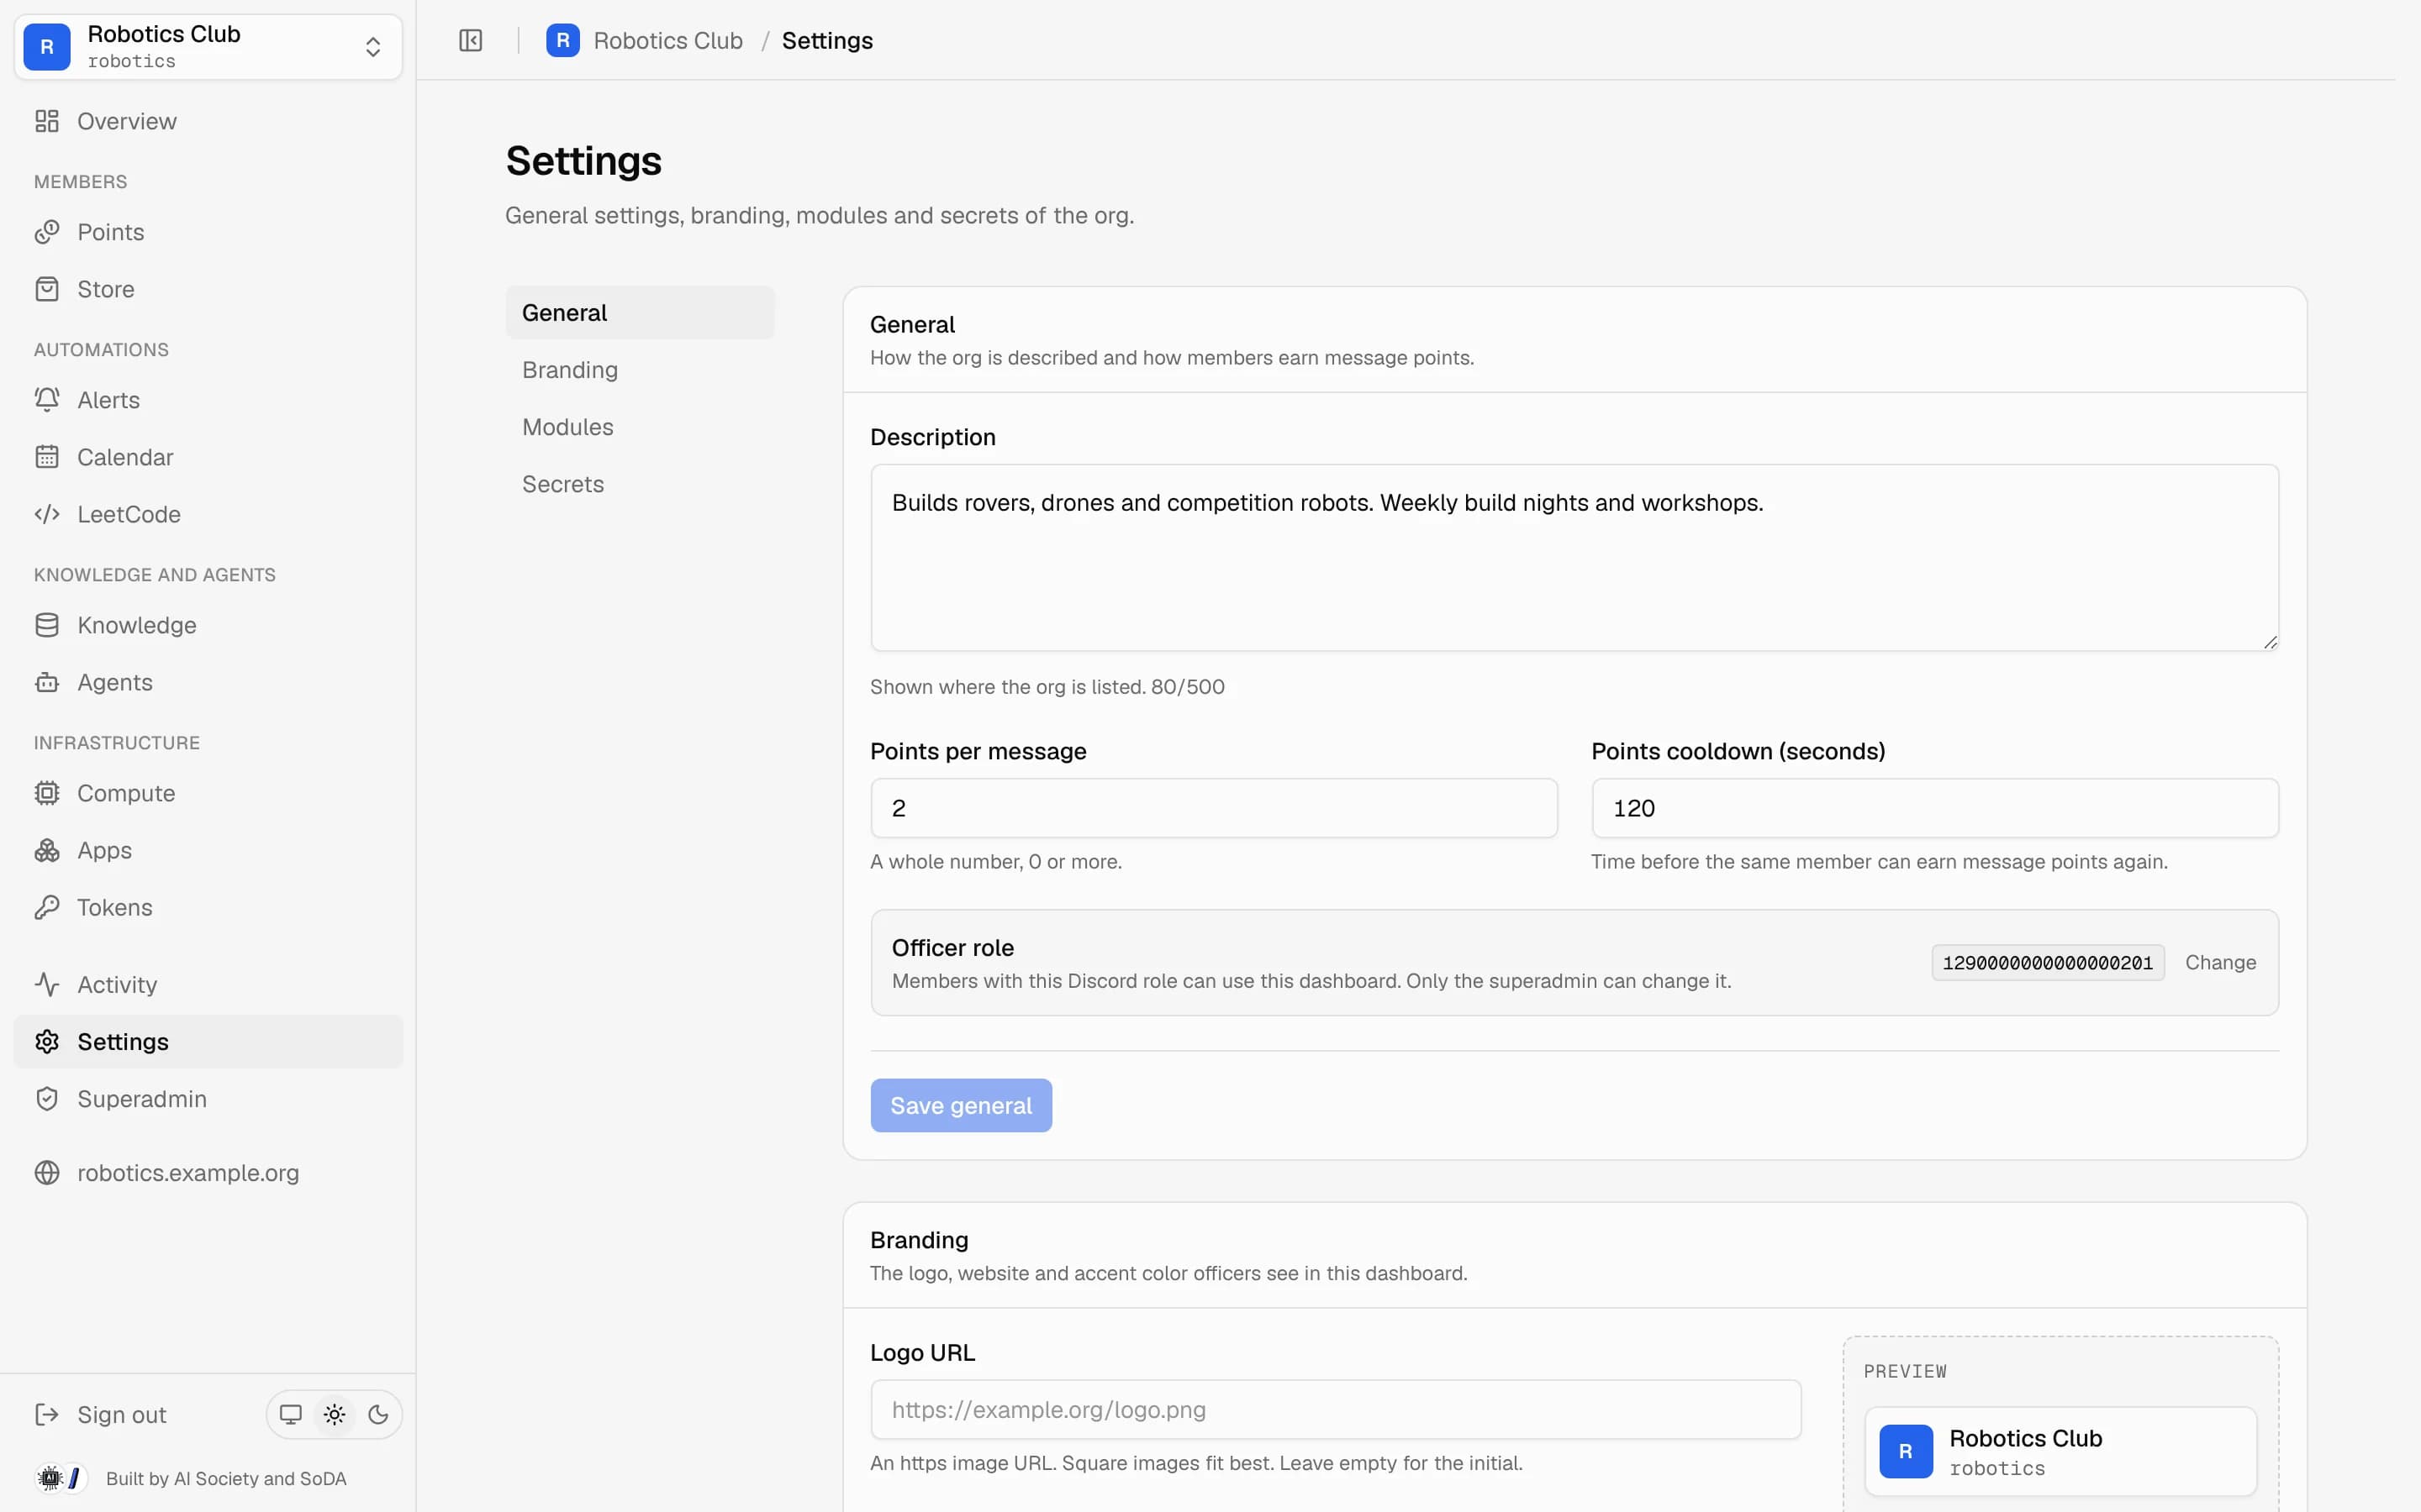Screen dimensions: 2421x1512
Task: Select the Branding settings tab
Action: pyautogui.click(x=641, y=370)
